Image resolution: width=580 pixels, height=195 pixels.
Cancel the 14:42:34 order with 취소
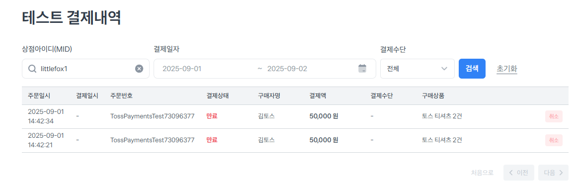point(554,116)
